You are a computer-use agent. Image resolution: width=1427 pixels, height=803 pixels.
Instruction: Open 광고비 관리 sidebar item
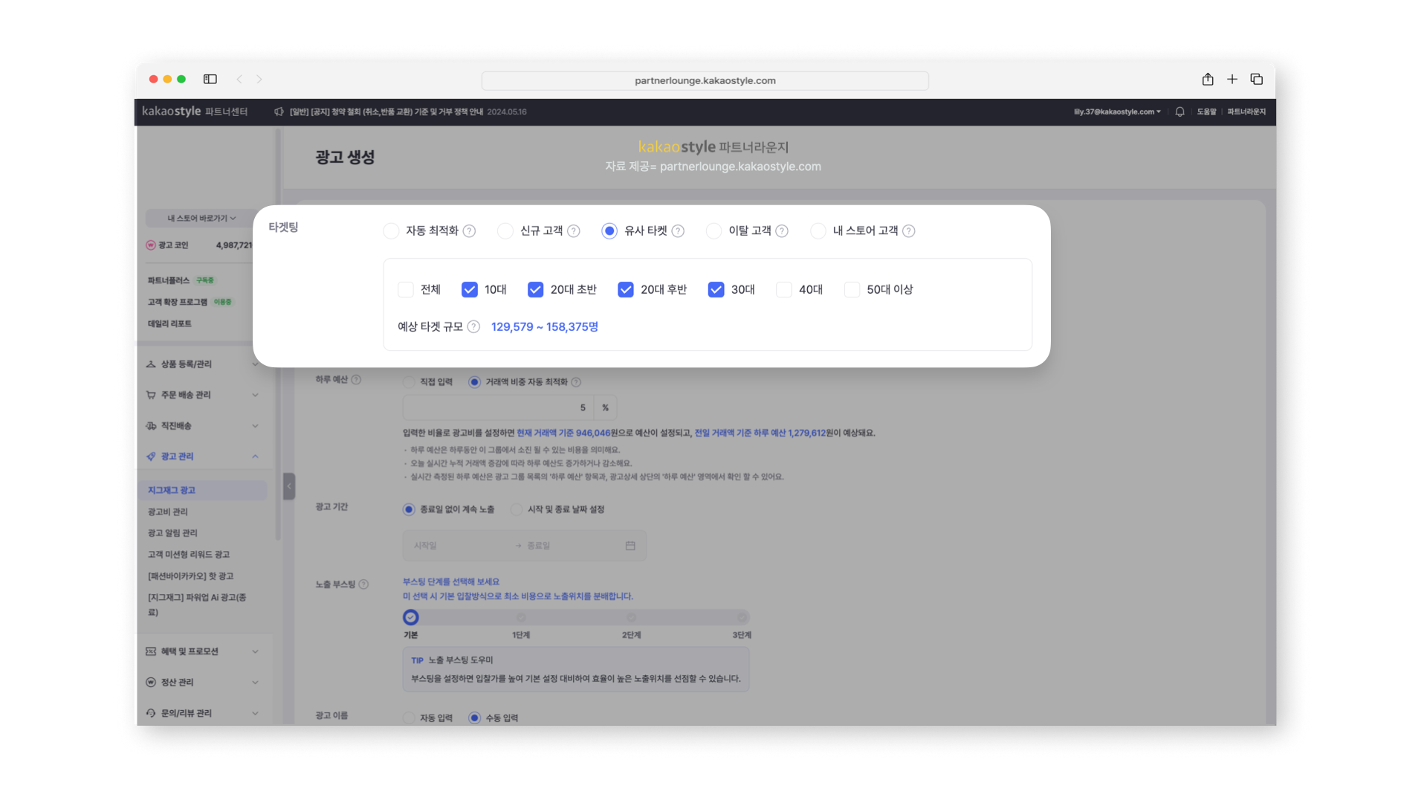click(x=168, y=512)
